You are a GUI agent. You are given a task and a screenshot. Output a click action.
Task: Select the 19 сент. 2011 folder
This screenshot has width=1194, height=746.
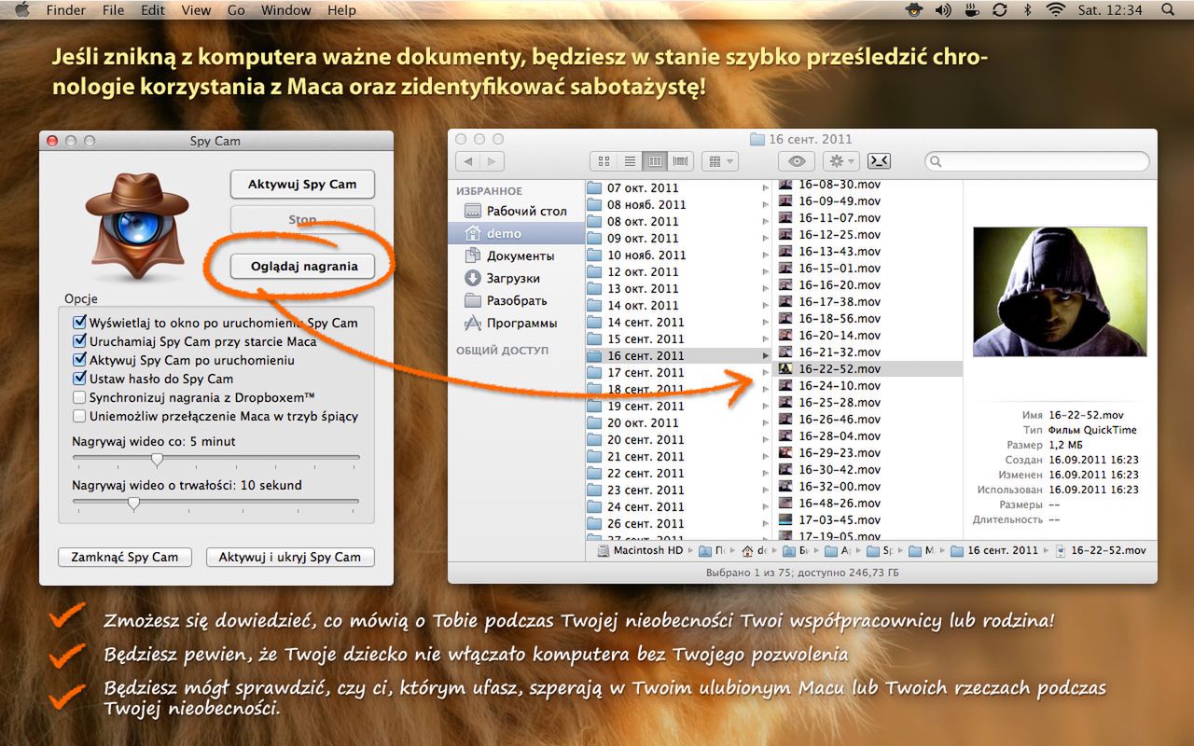pyautogui.click(x=679, y=407)
